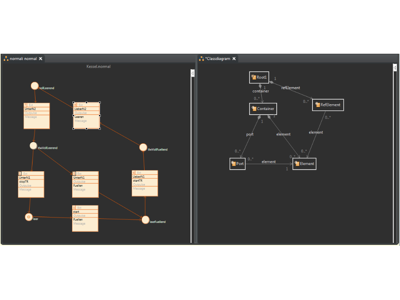The width and height of the screenshot is (400, 300).
Task: Click the tlwVollLeerend state circle
Action: coord(34,145)
